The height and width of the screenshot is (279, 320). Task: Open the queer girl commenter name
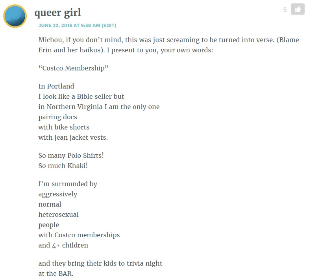pyautogui.click(x=57, y=13)
